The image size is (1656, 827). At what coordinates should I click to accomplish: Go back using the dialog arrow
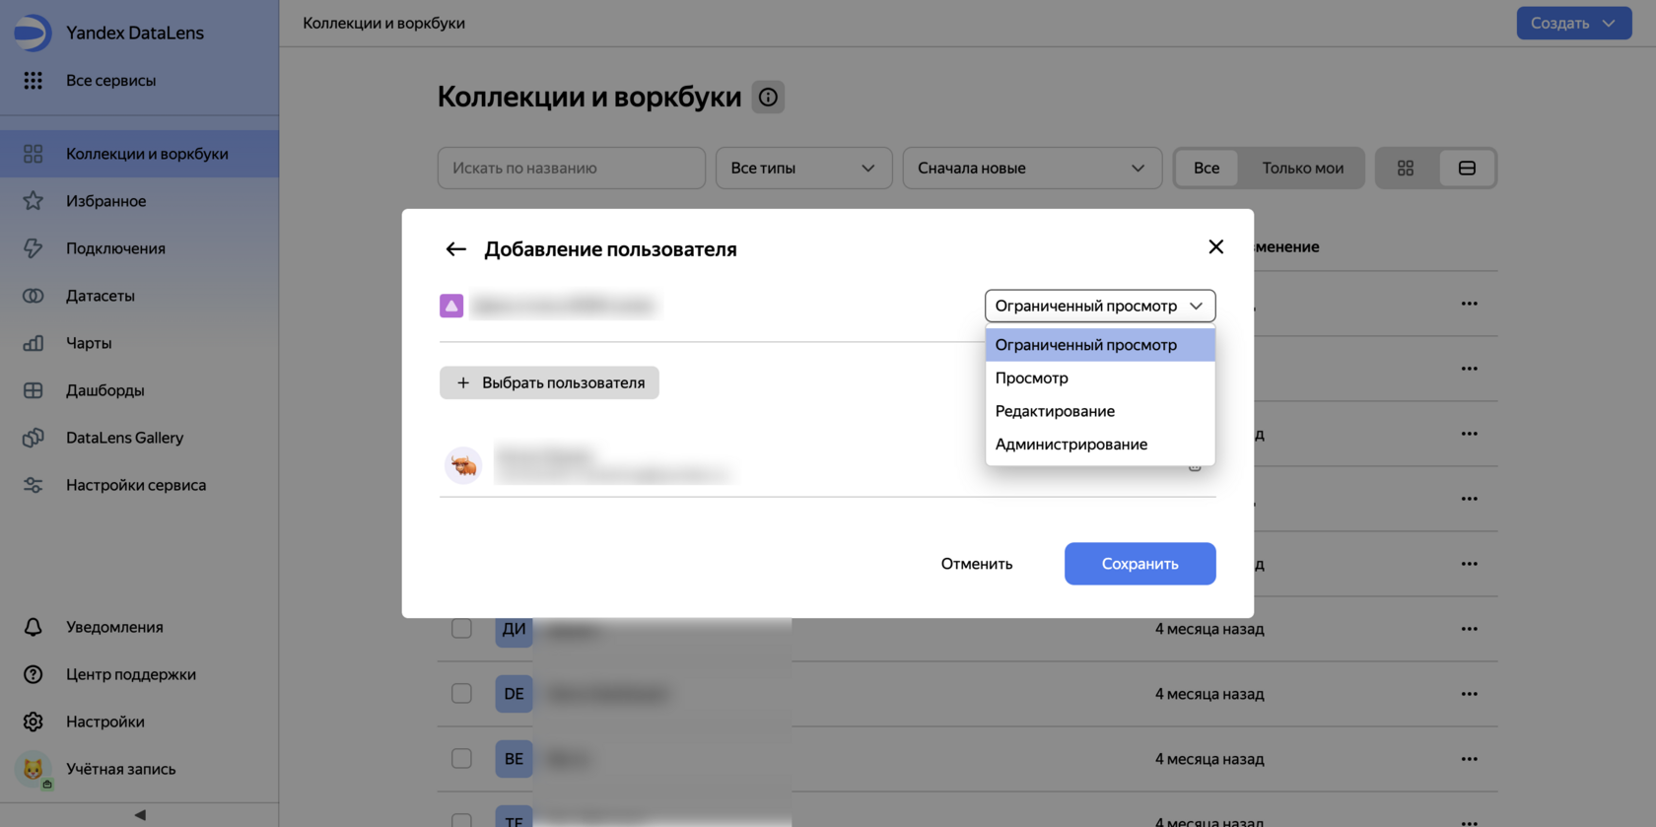[x=455, y=249]
